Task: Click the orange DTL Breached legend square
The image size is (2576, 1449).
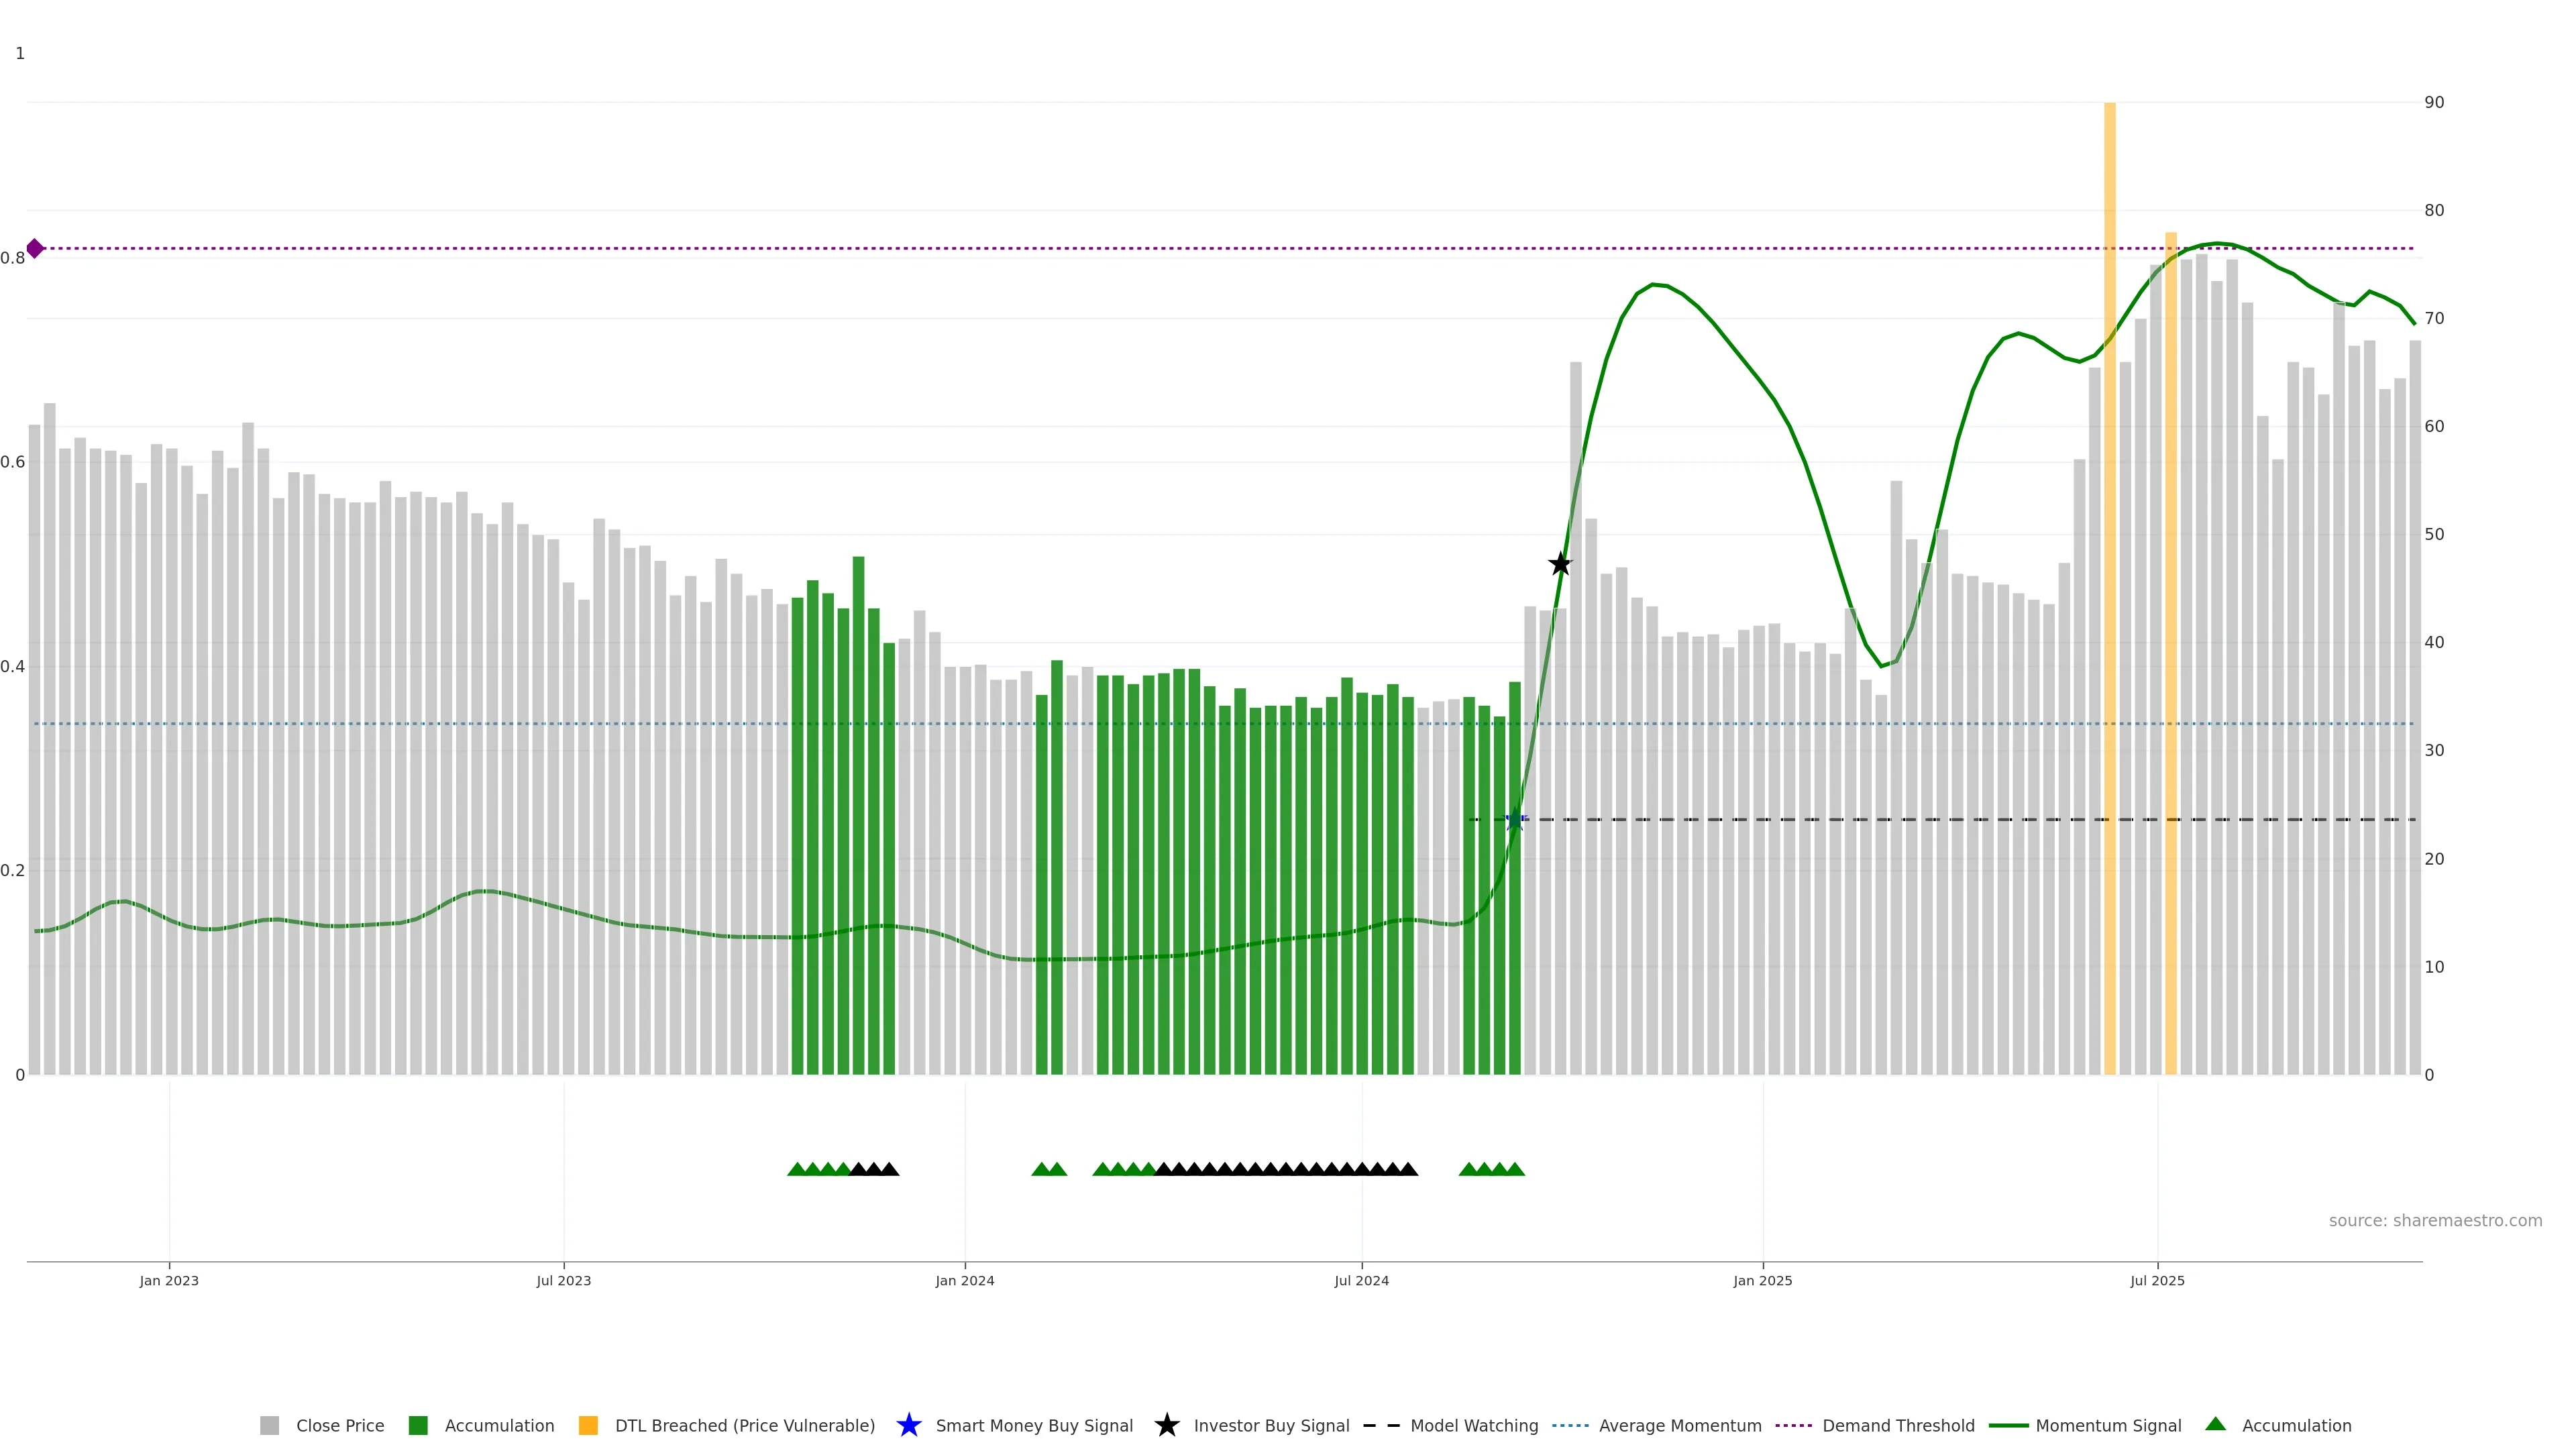Action: [588, 1425]
